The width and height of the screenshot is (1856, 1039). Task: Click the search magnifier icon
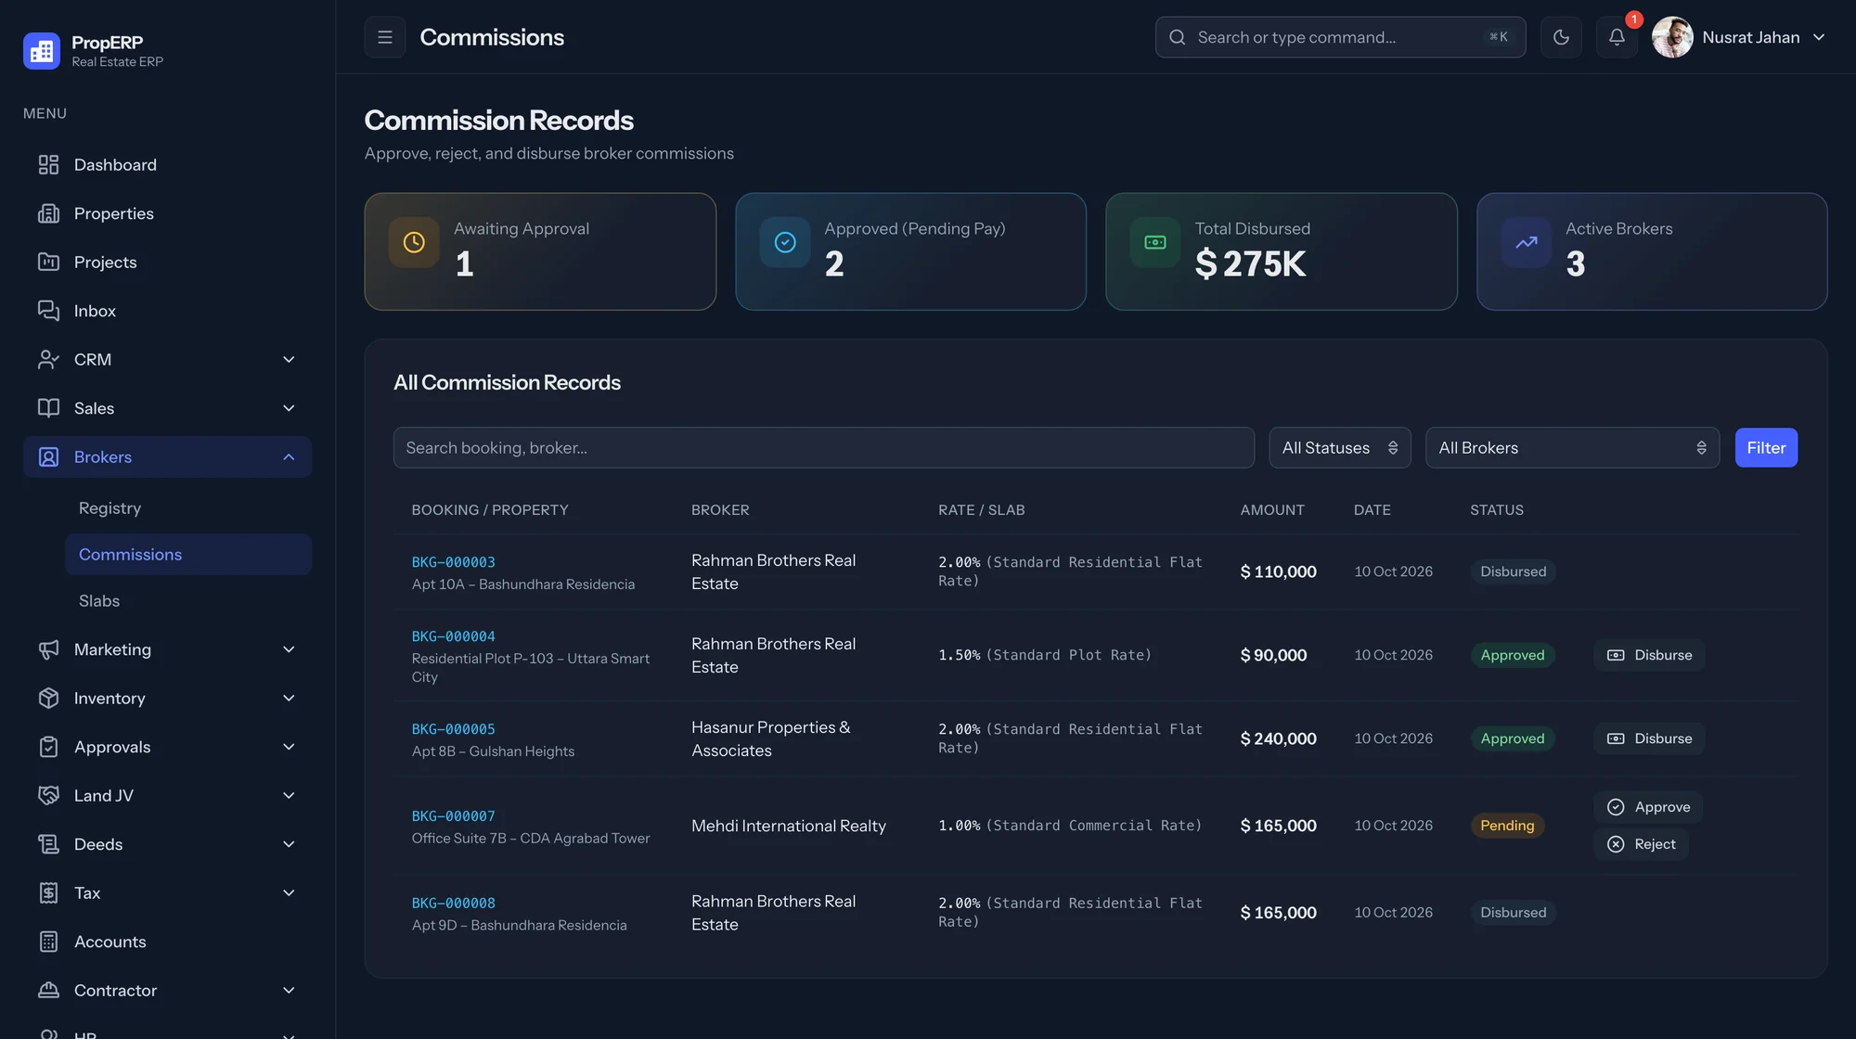pyautogui.click(x=1177, y=37)
